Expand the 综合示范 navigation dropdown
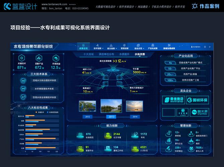Screen dimensions: 224x167 (x=138, y=48)
